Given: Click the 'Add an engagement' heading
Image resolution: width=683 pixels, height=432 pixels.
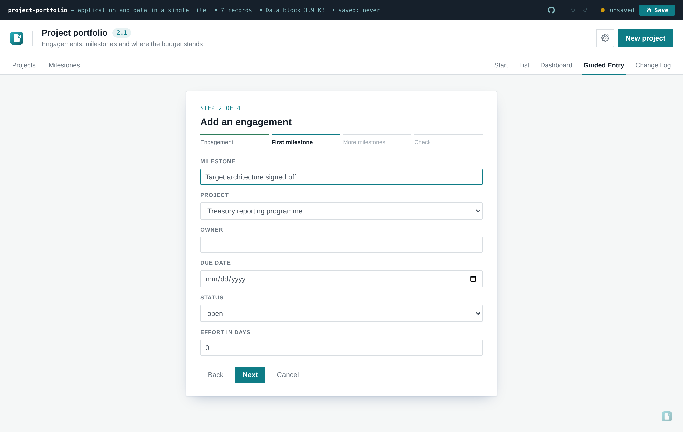Looking at the screenshot, I should tap(246, 122).
